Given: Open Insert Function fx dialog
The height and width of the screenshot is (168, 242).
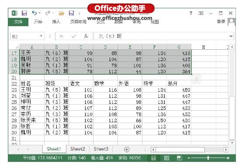Looking at the screenshot, I should [86, 36].
